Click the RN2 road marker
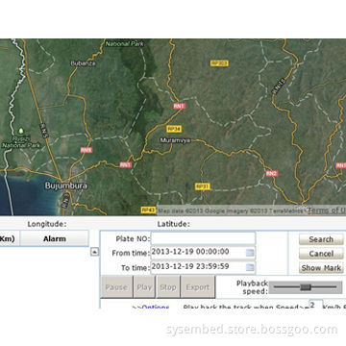The height and width of the screenshot is (346, 346). [x=271, y=173]
